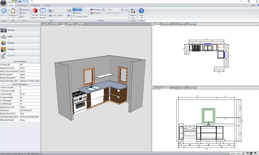Select the Rotate camera tool

(x=77, y=10)
